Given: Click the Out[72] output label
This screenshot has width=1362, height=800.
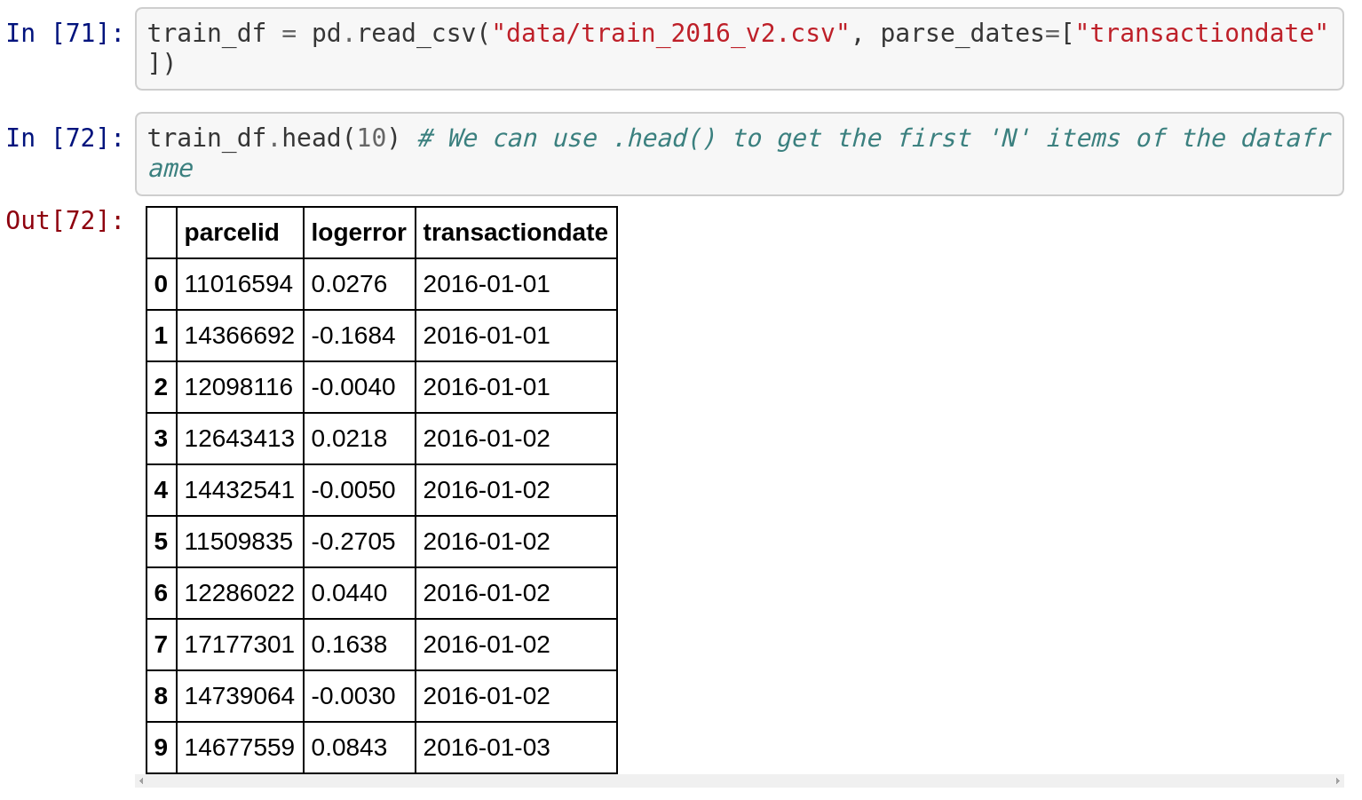Looking at the screenshot, I should tap(62, 220).
